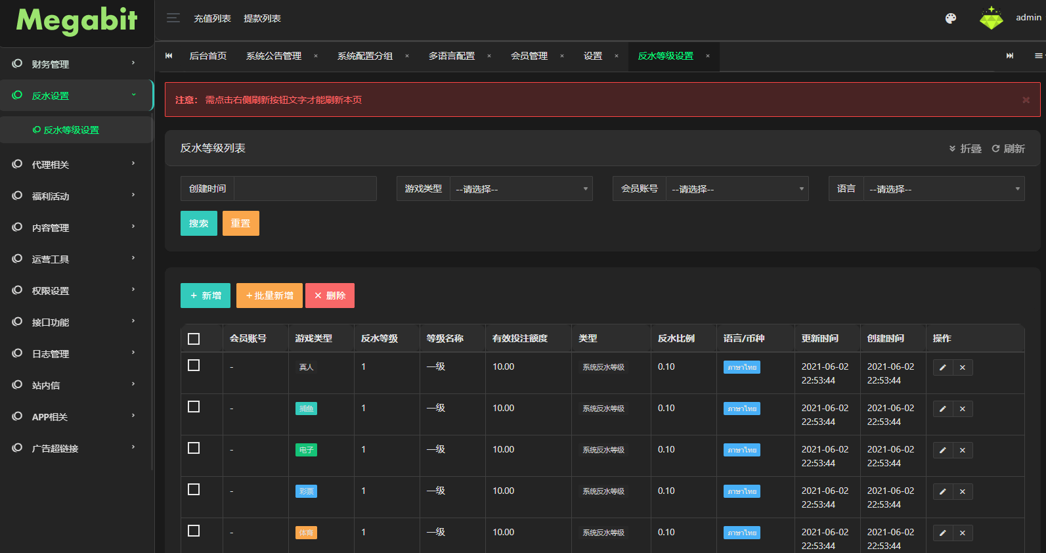The image size is (1046, 553).
Task: Switch to the 系统公告管理 tab
Action: coord(274,56)
